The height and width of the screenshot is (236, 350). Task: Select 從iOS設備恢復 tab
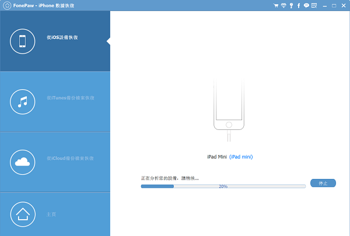pyautogui.click(x=62, y=37)
